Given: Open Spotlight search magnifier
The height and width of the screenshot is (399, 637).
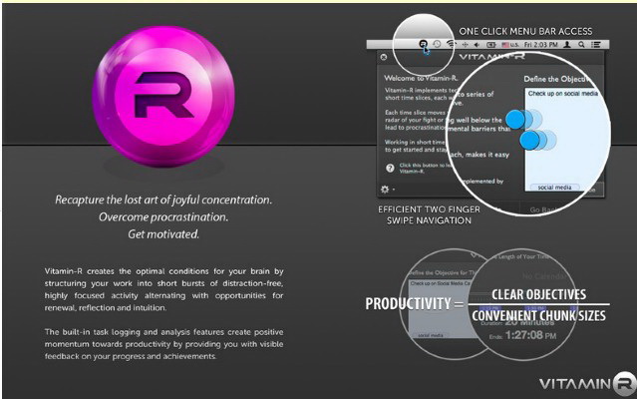Looking at the screenshot, I should (581, 45).
